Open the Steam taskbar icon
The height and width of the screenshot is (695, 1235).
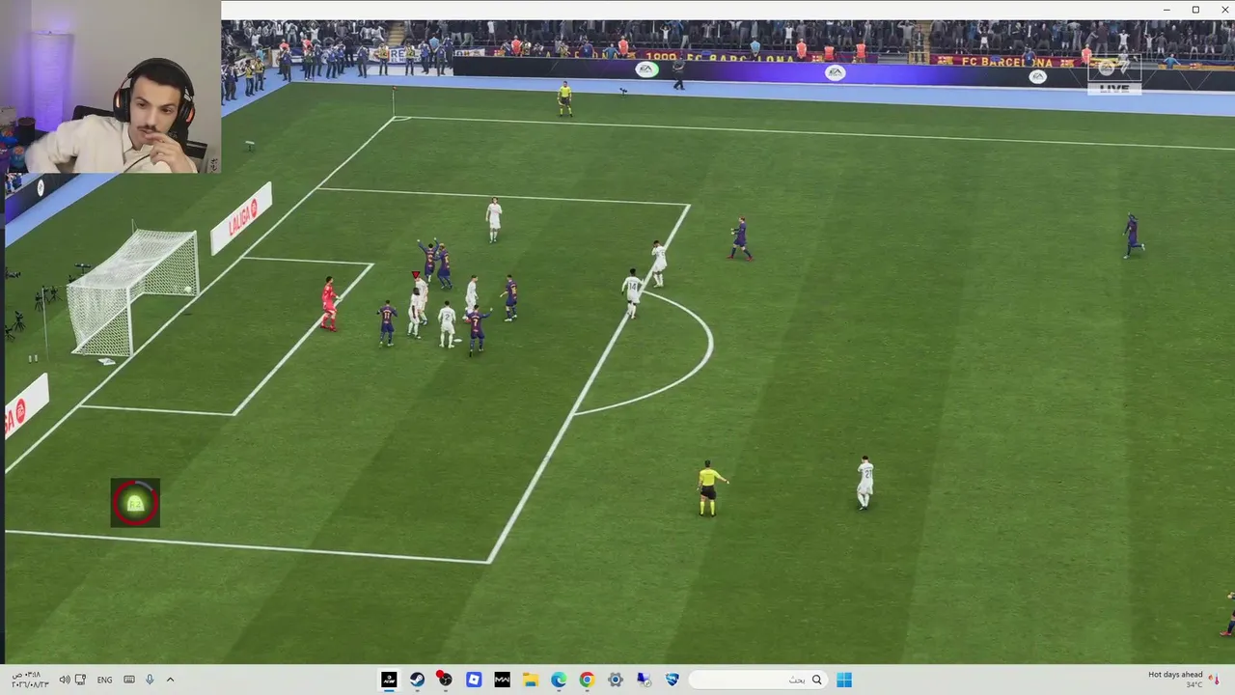coord(417,680)
